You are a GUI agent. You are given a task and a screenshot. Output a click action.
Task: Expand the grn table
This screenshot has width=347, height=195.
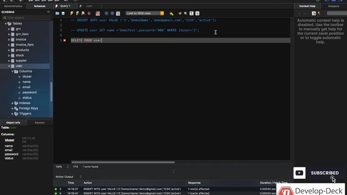coord(9,29)
